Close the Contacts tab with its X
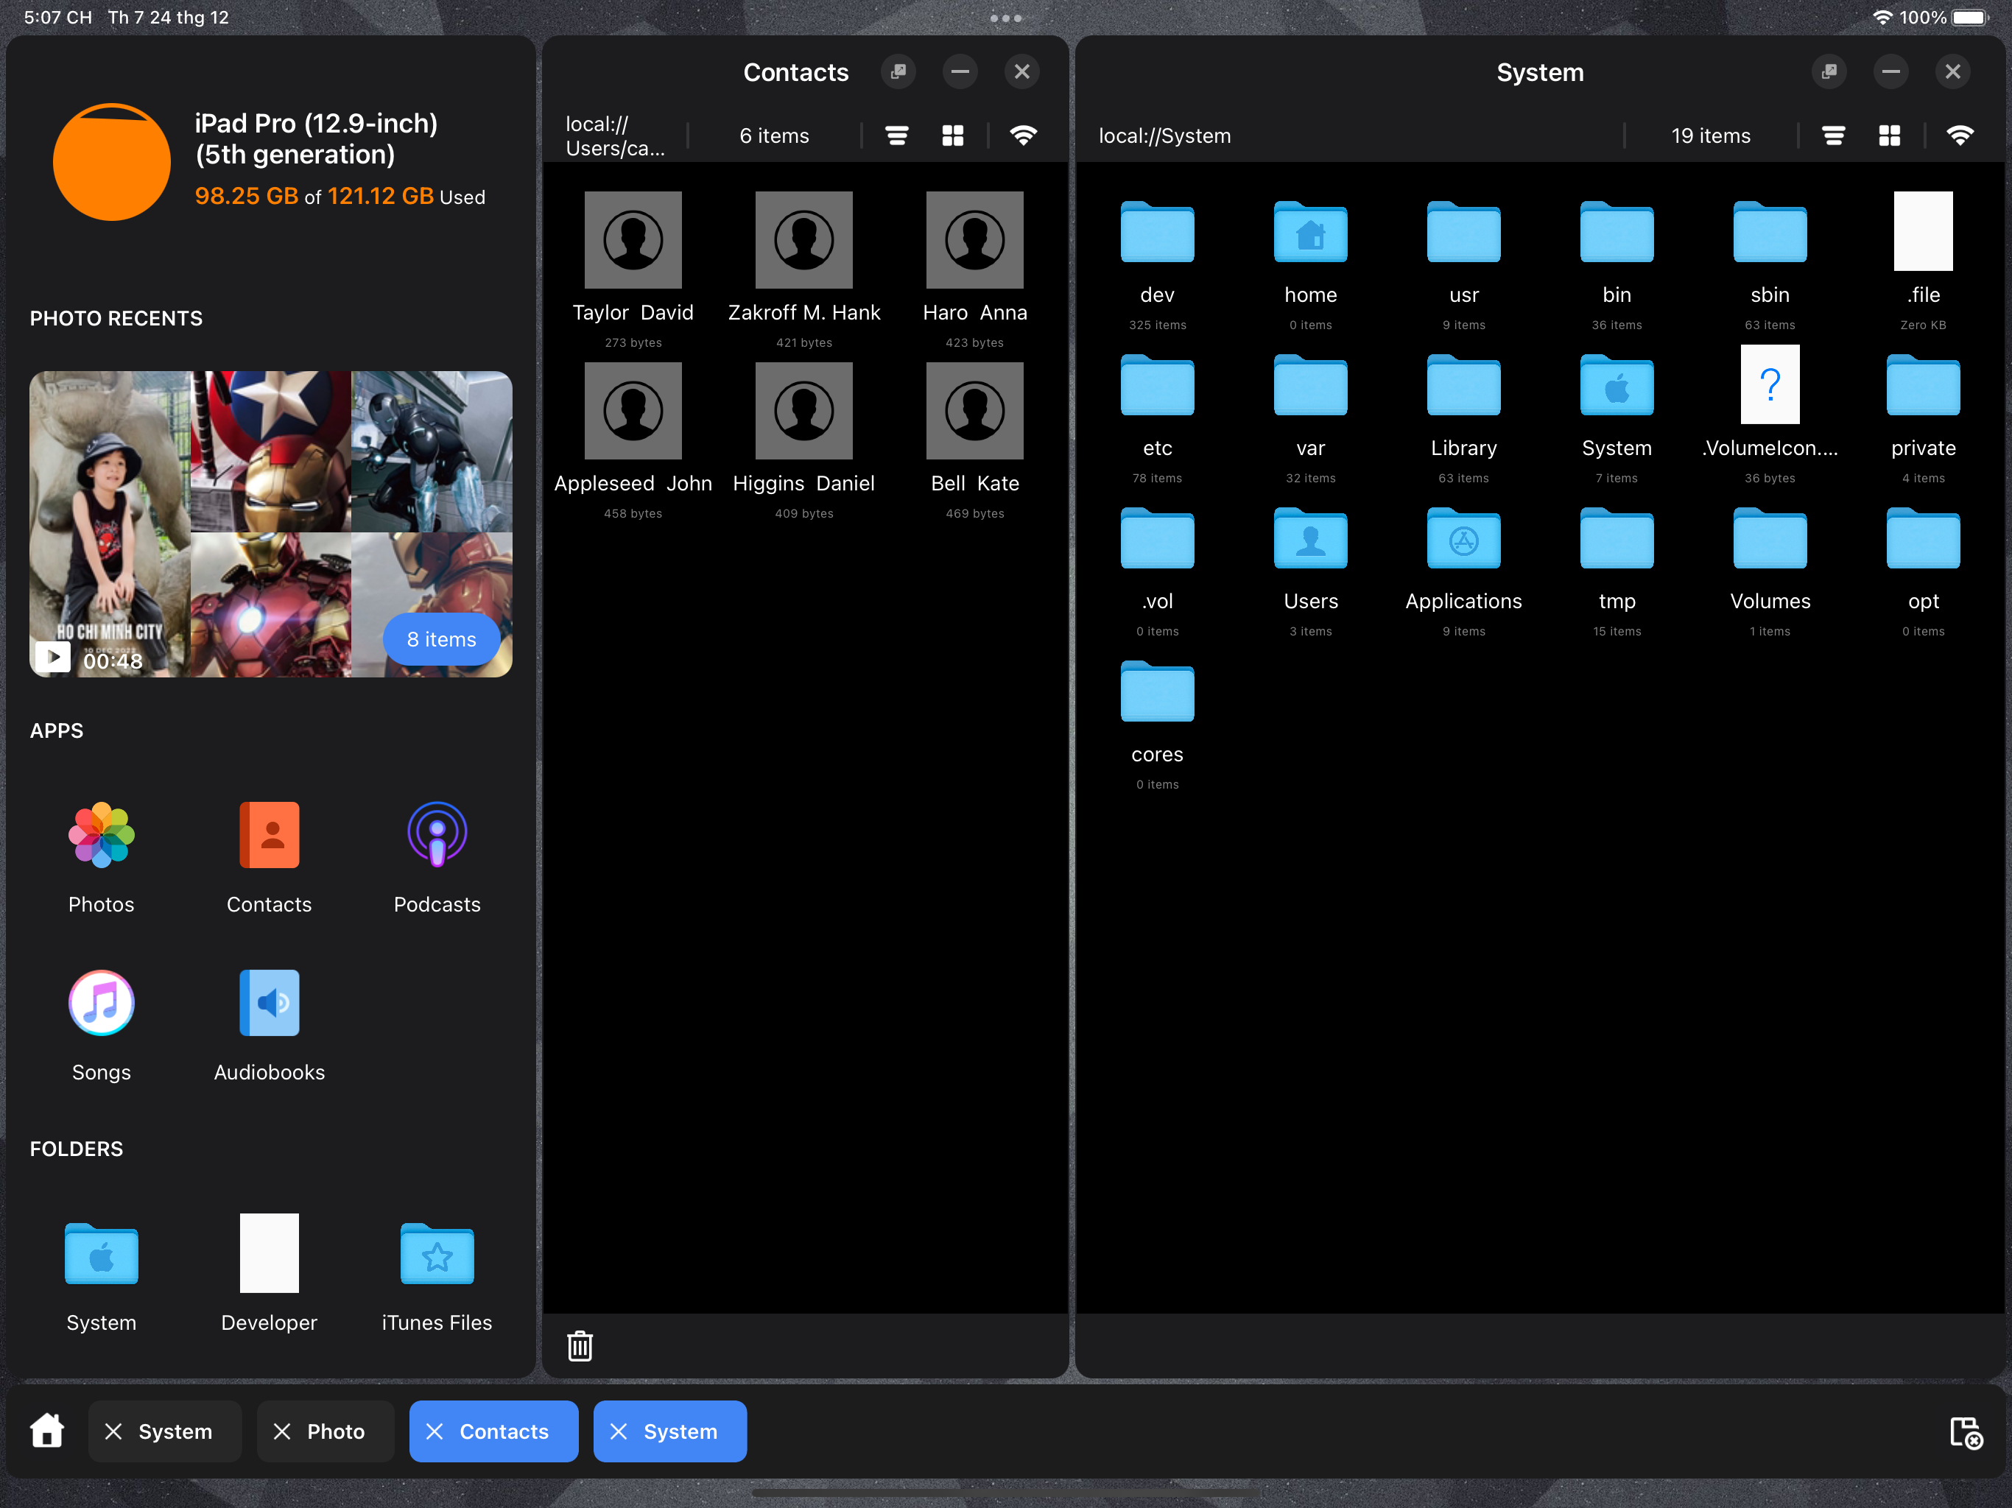This screenshot has width=2012, height=1508. pyautogui.click(x=435, y=1431)
